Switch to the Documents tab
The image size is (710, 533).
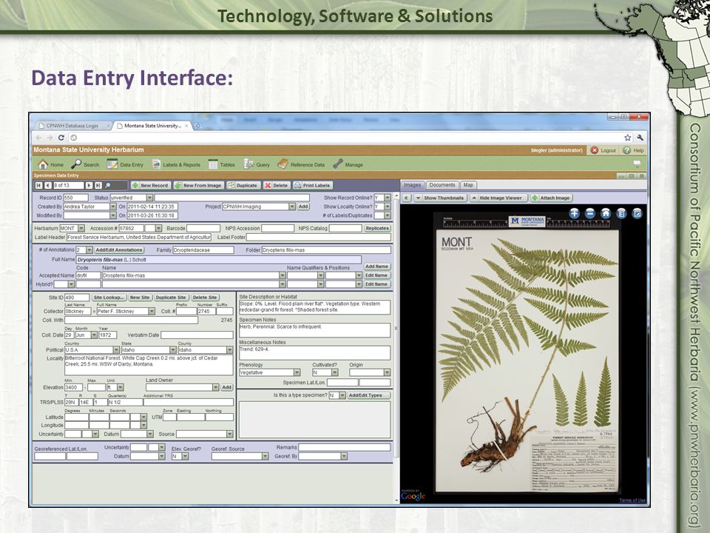pyautogui.click(x=442, y=185)
